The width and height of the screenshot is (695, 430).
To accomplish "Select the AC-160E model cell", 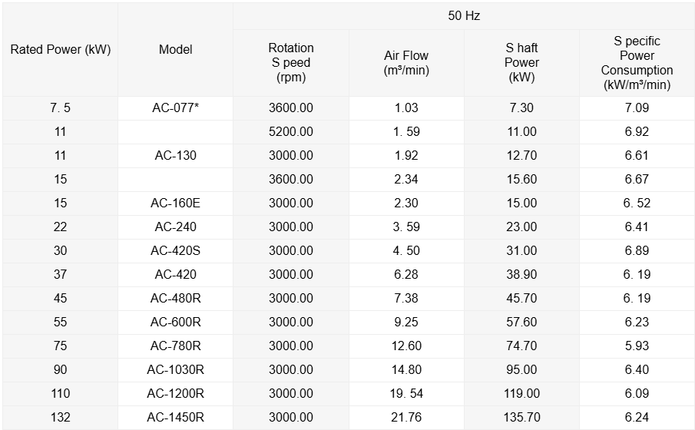I will click(x=176, y=203).
